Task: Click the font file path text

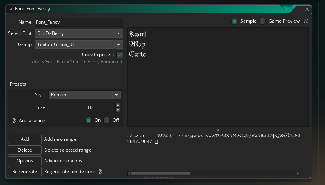Action: 76,62
